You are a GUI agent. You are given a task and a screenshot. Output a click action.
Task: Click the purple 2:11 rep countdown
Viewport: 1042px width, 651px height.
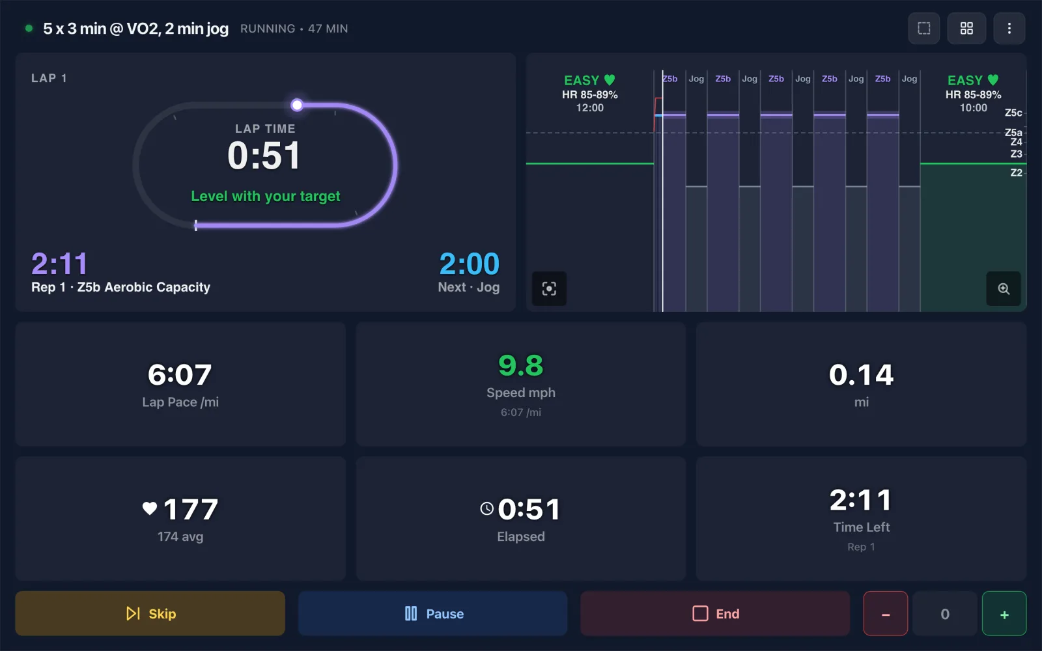(59, 264)
